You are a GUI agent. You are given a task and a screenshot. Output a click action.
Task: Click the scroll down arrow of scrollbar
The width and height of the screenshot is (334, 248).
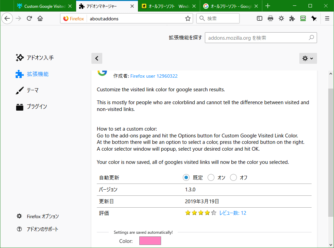pos(331,245)
